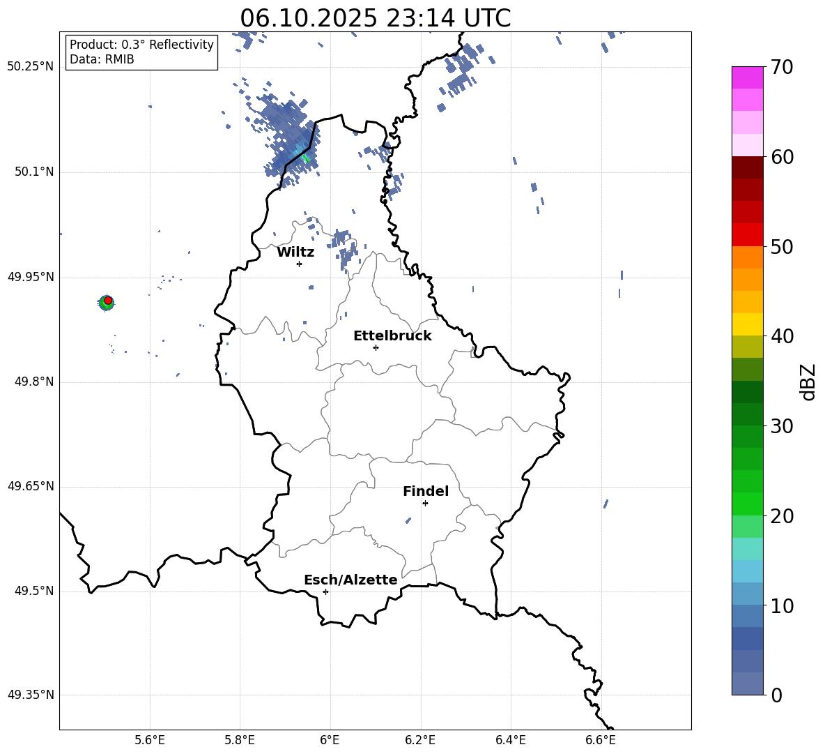Select the Findel city label
The height and width of the screenshot is (754, 825).
point(426,491)
